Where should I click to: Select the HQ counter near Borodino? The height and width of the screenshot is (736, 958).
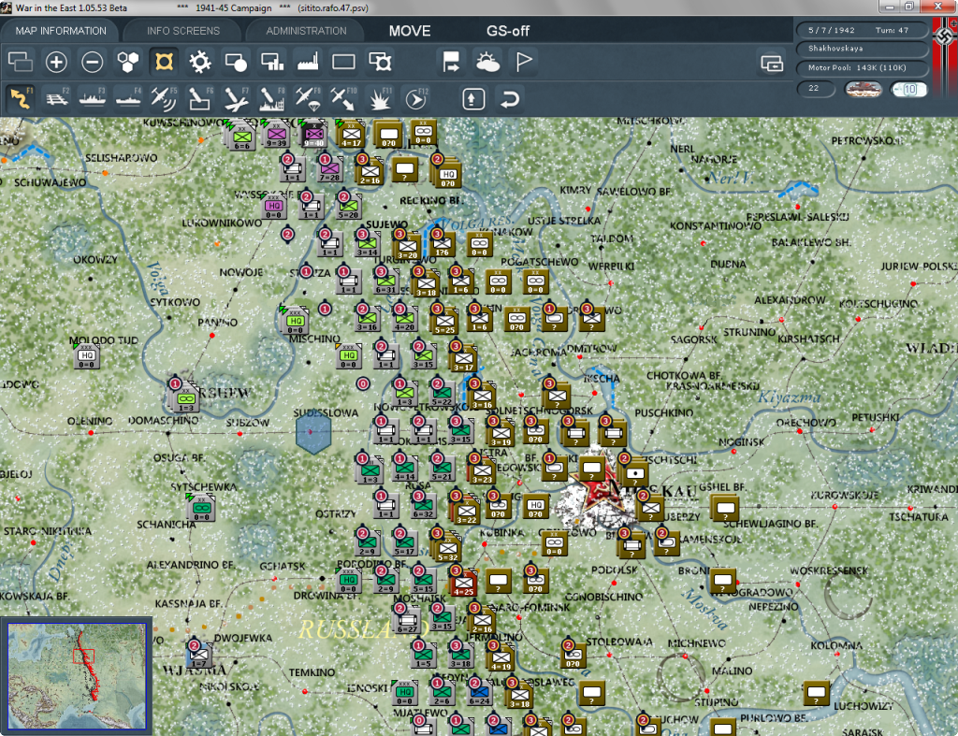pyautogui.click(x=348, y=581)
